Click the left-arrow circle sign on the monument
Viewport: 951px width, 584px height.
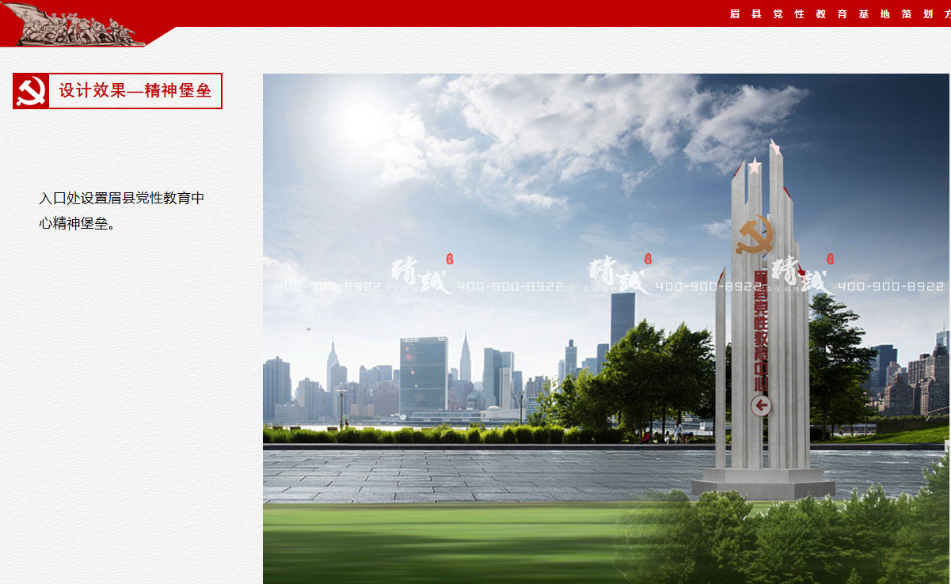tap(761, 406)
